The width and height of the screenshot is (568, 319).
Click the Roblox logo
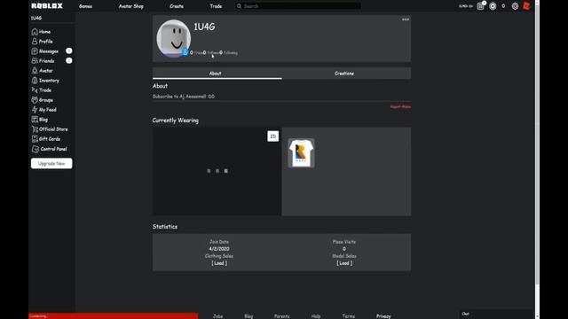click(x=47, y=6)
